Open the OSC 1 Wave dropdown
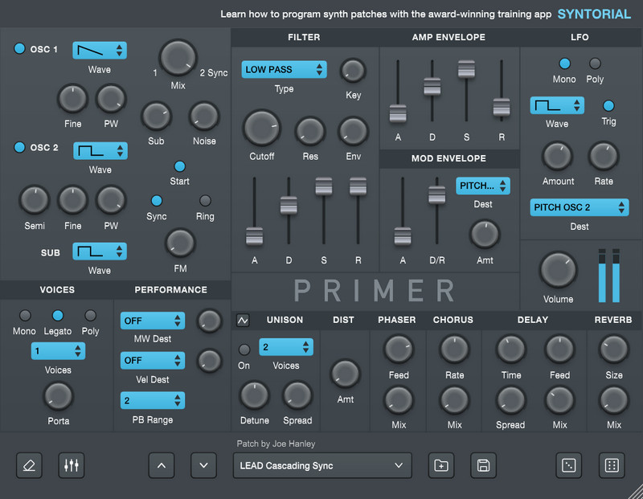The image size is (643, 499). (100, 51)
